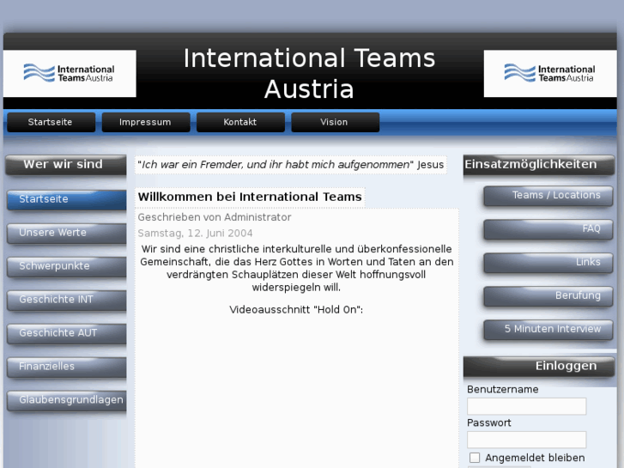Click the Willkommen bei International Teams heading
The height and width of the screenshot is (468, 624).
pyautogui.click(x=250, y=197)
